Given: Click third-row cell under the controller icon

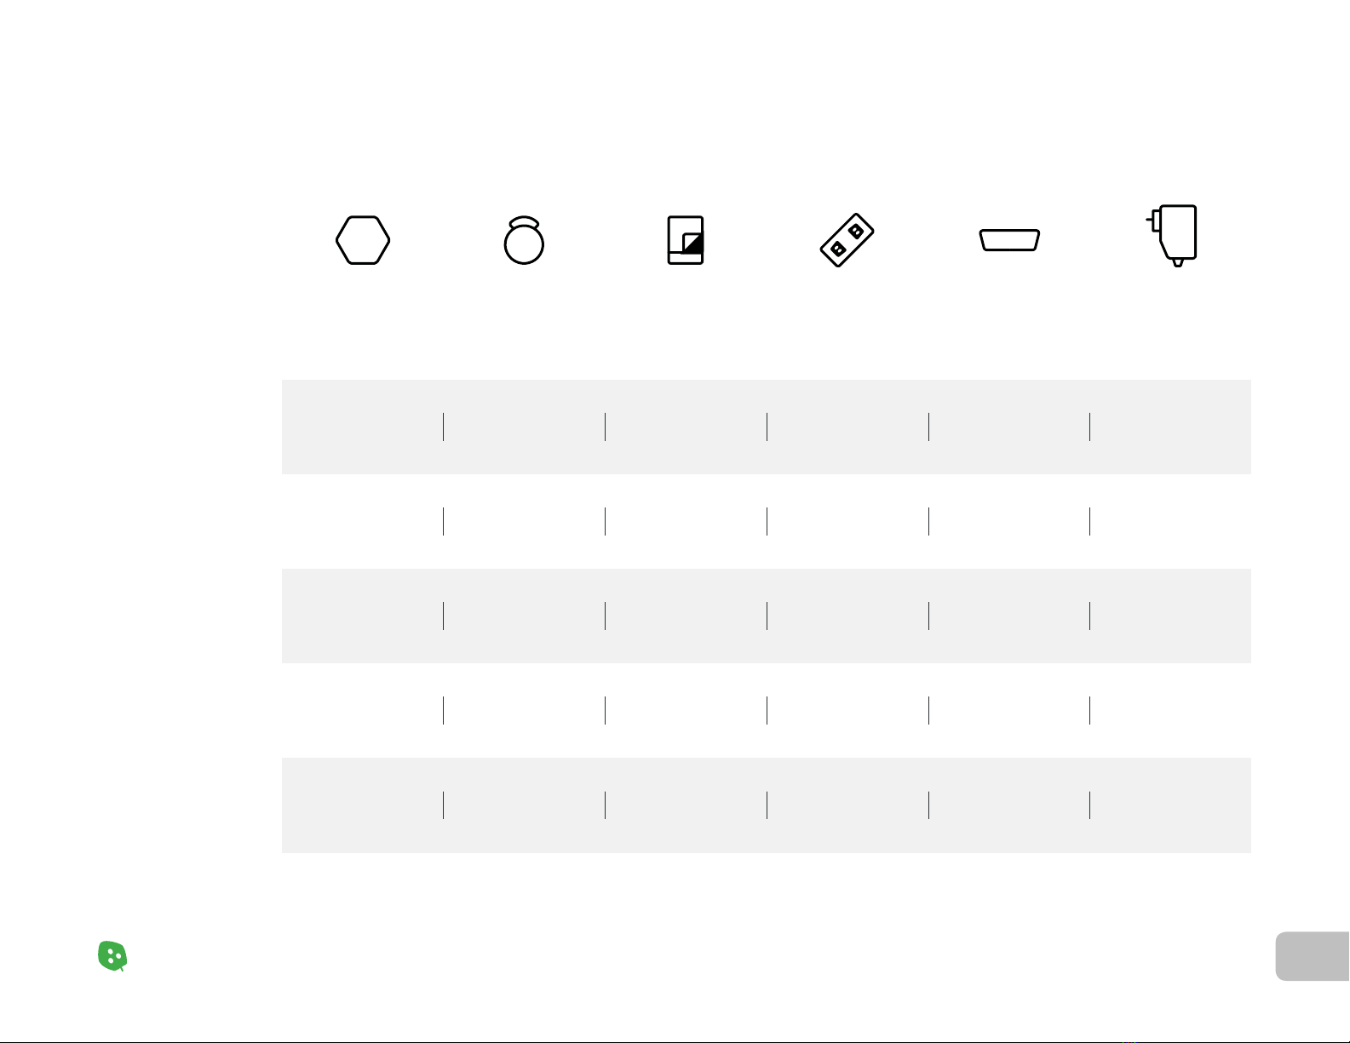Looking at the screenshot, I should [1009, 616].
